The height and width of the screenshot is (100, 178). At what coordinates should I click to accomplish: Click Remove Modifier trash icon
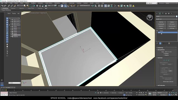[x=169, y=43]
